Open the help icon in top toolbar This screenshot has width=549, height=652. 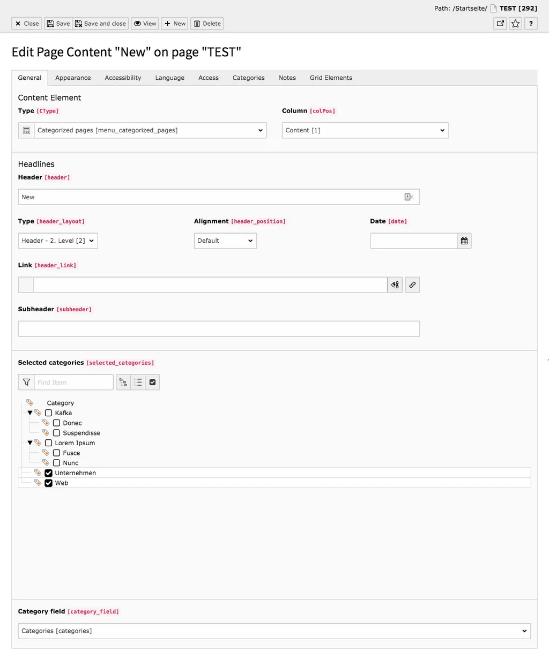[x=530, y=23]
